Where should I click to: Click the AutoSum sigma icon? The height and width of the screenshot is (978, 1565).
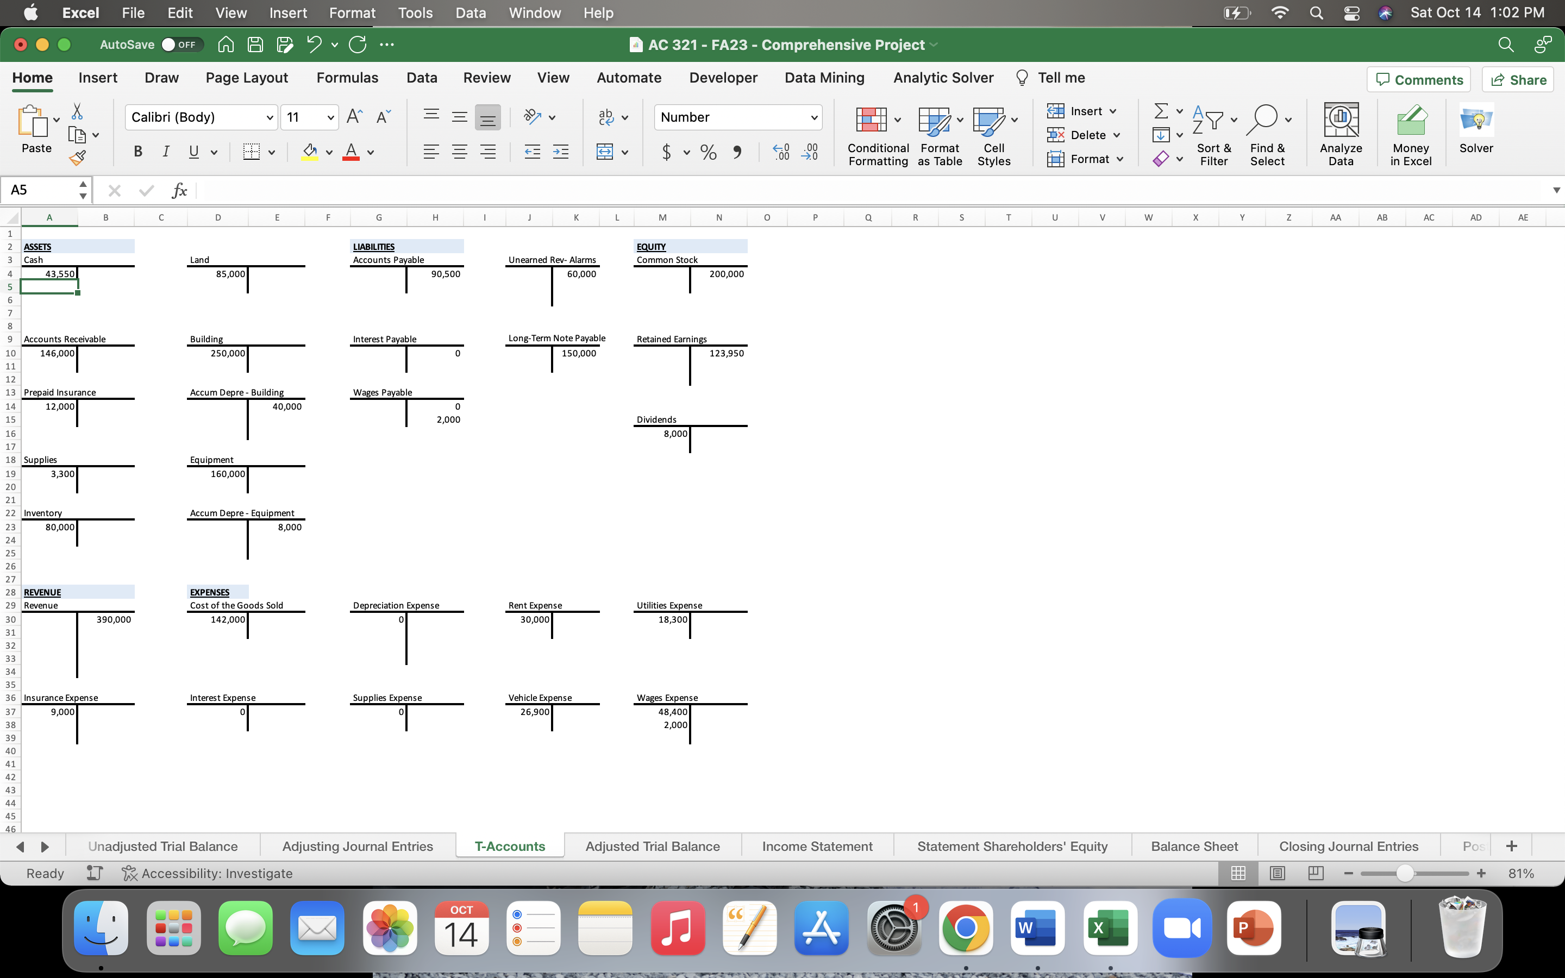pos(1161,111)
